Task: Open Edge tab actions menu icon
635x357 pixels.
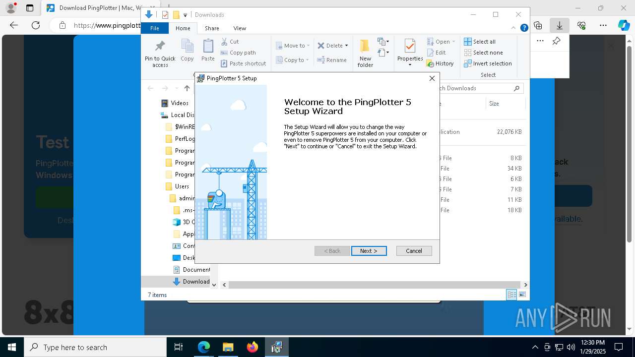Action: click(x=30, y=8)
